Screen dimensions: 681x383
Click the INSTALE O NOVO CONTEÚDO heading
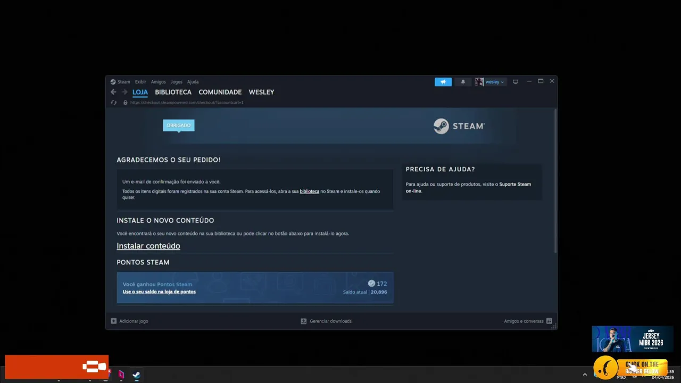click(165, 220)
